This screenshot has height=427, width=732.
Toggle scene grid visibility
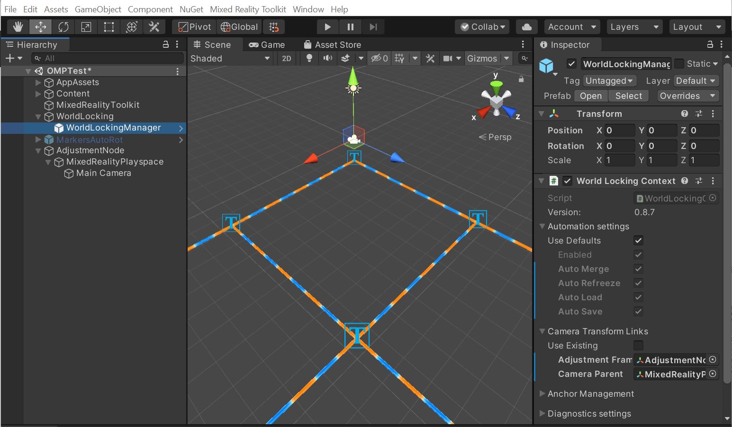(x=400, y=58)
